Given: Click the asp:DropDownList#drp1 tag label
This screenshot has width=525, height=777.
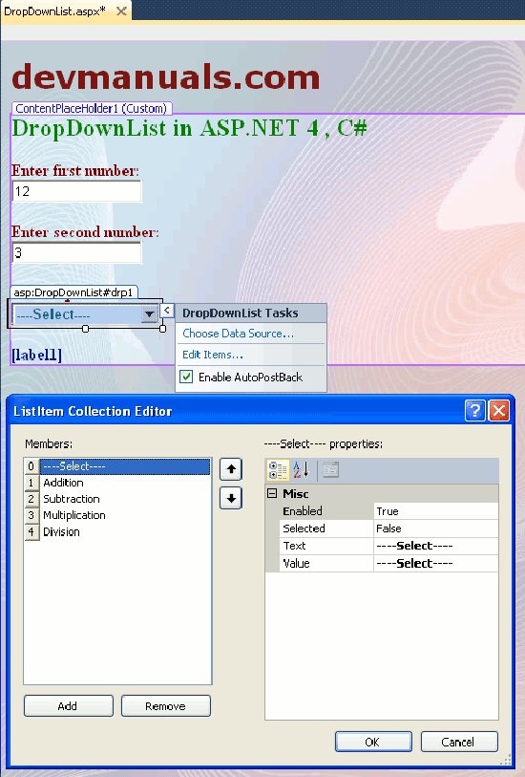Looking at the screenshot, I should tap(73, 292).
